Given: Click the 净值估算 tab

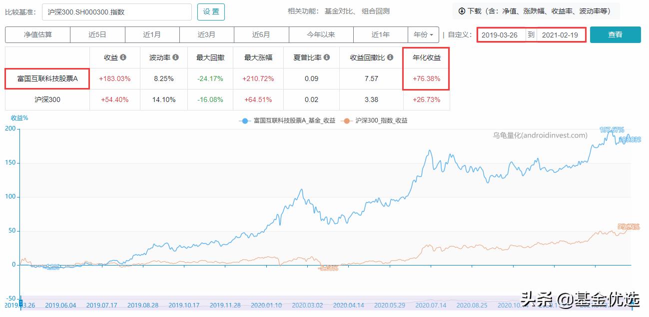Looking at the screenshot, I should pyautogui.click(x=37, y=34).
